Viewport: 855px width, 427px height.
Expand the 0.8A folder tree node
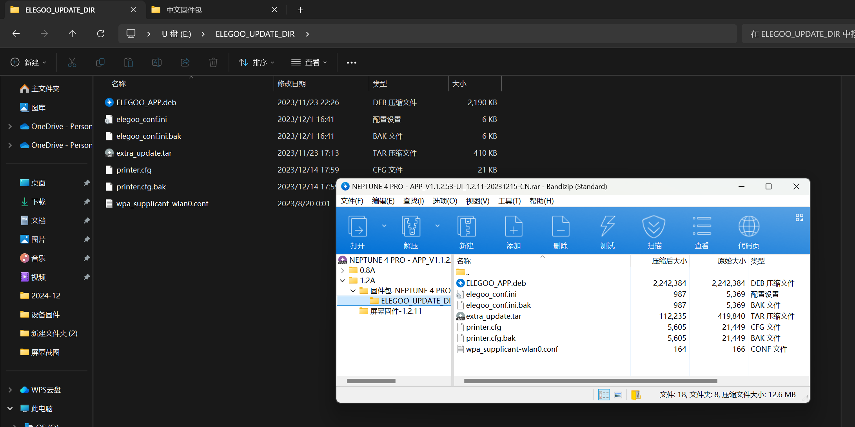tap(343, 271)
